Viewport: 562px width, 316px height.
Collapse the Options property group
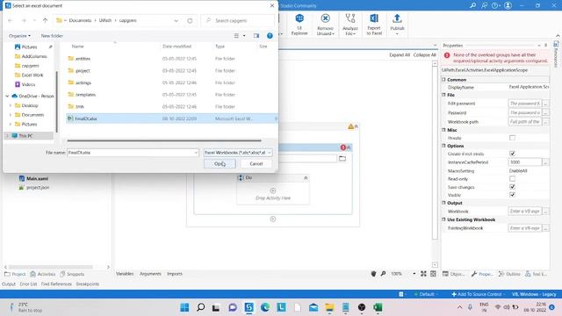443,146
